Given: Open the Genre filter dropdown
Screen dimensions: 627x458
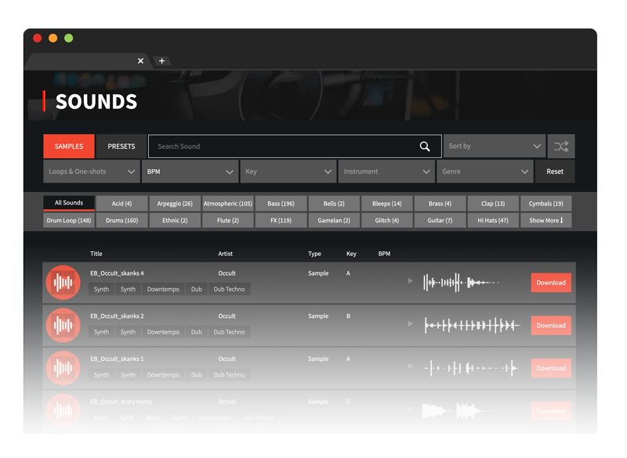Looking at the screenshot, I should click(485, 171).
